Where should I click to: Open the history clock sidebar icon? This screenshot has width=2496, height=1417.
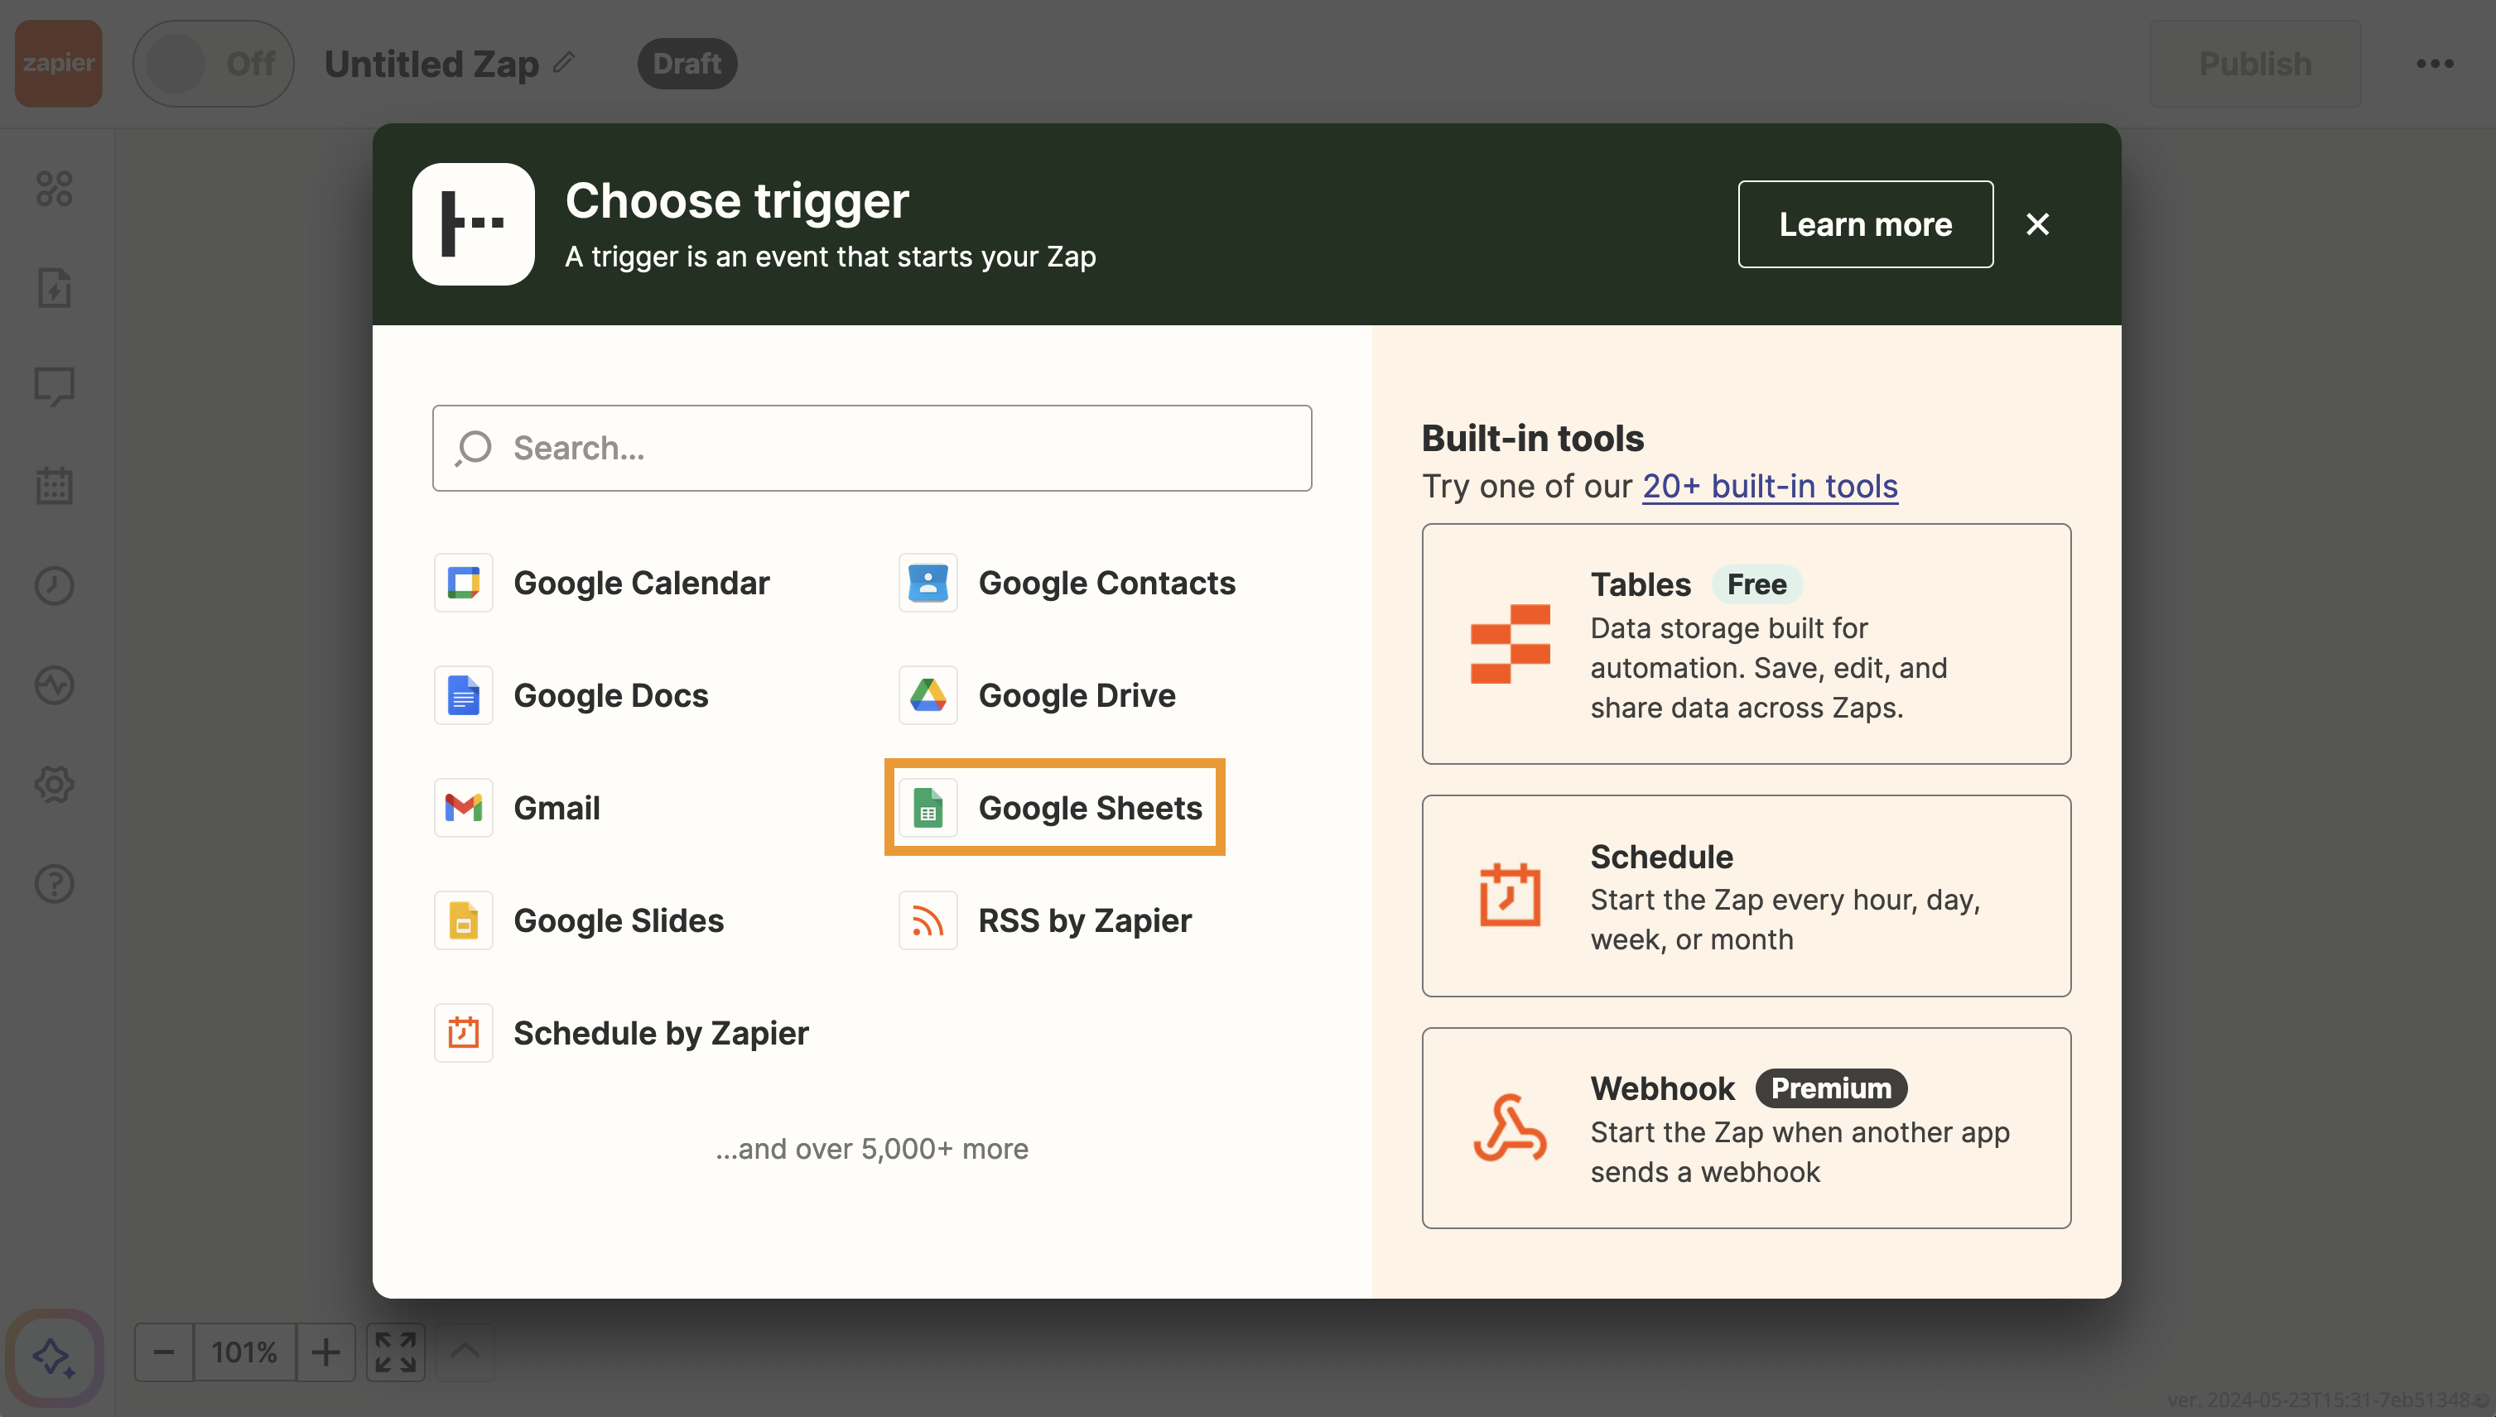(55, 586)
